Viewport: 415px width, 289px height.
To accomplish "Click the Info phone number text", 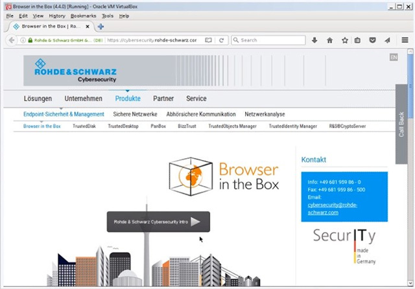I will click(334, 182).
